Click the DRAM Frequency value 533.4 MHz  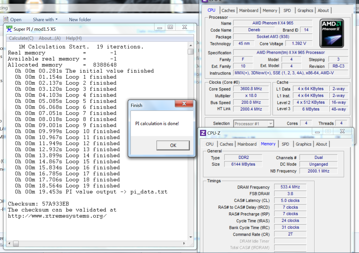click(x=290, y=187)
